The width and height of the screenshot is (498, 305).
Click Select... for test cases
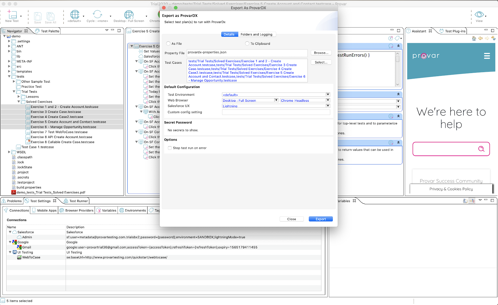(321, 62)
